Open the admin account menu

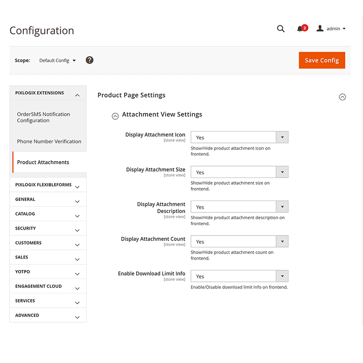click(x=331, y=29)
